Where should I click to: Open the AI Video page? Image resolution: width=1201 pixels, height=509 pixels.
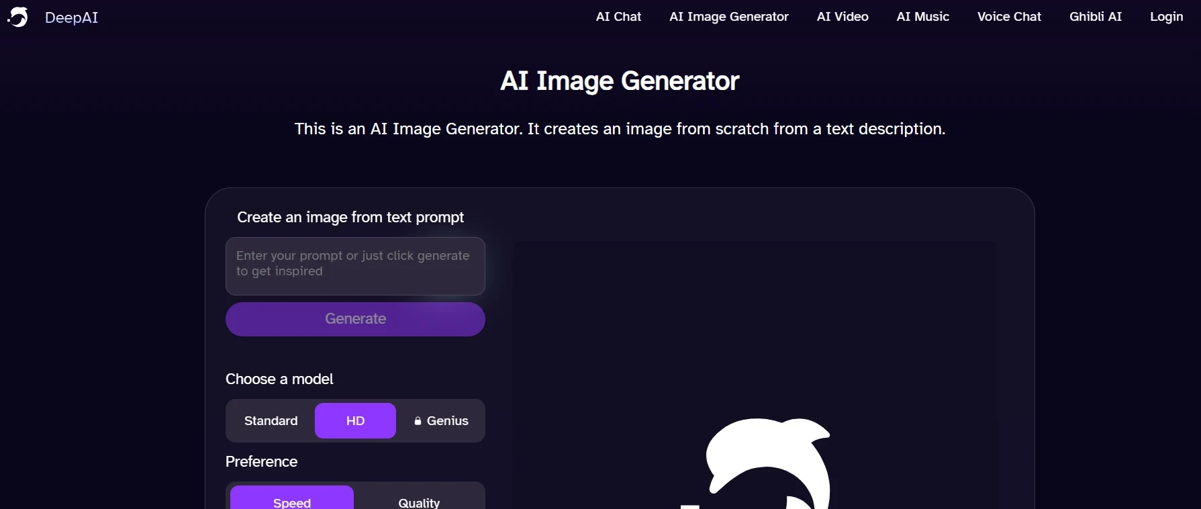(x=843, y=17)
